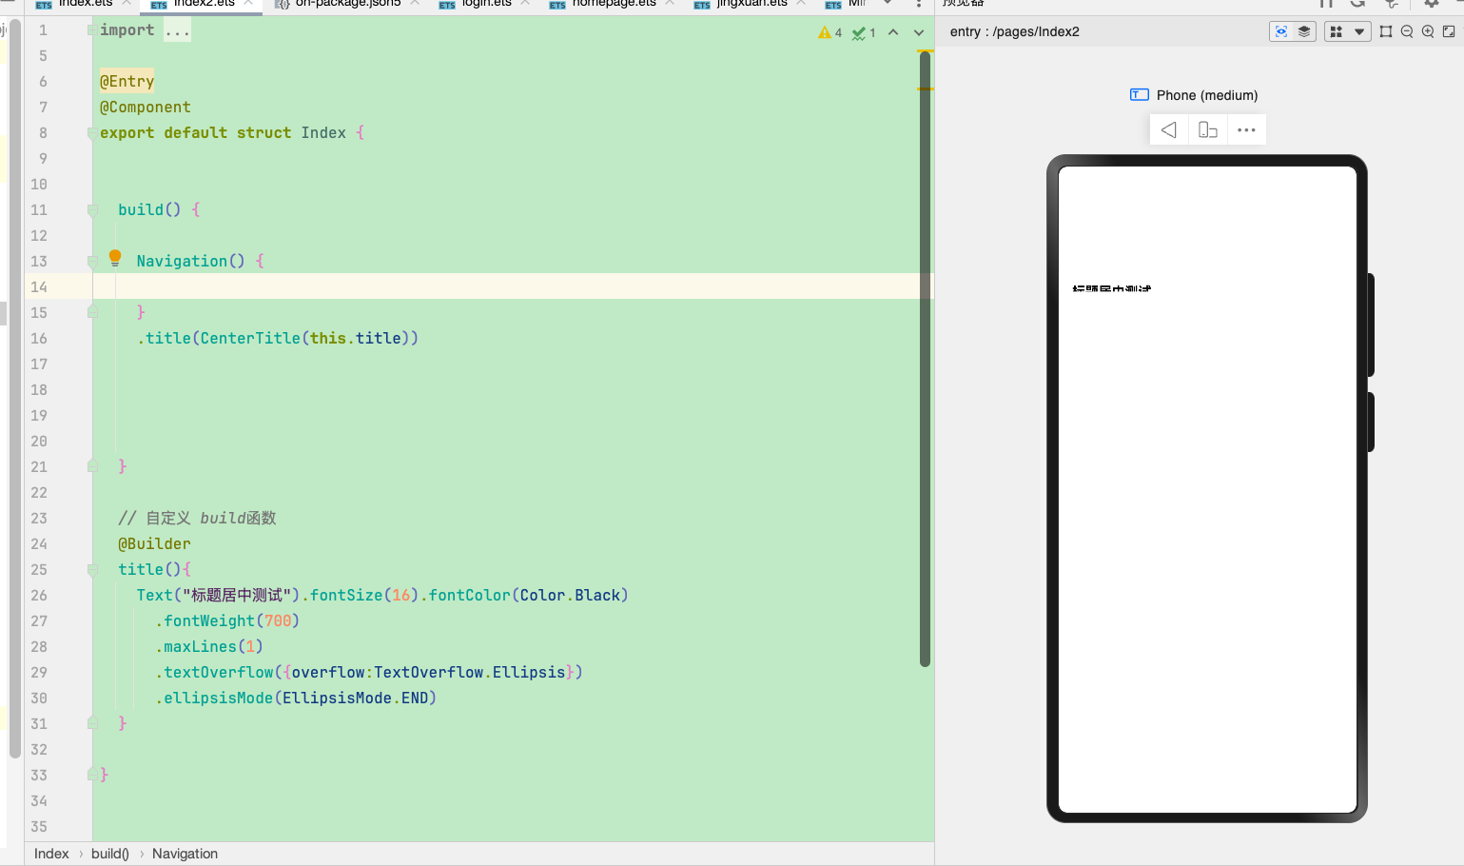Switch to the jingxuan.ets tab

pyautogui.click(x=751, y=4)
